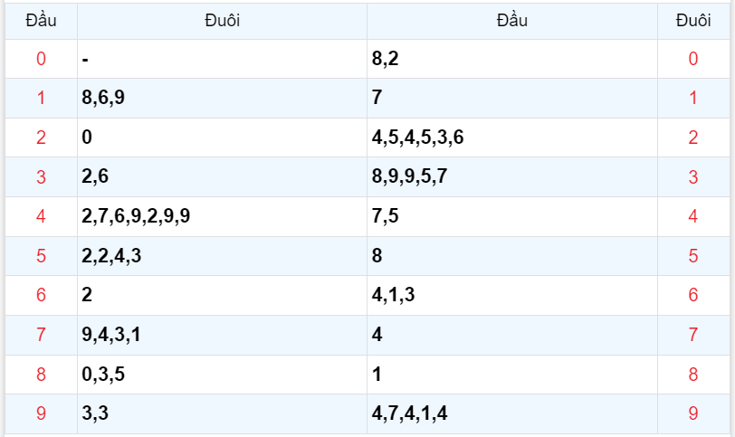Select the 7,5 cell

(511, 216)
